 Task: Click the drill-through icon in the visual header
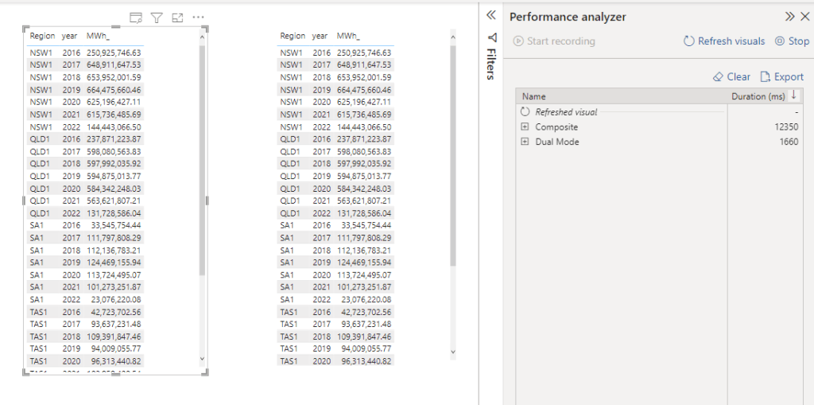coord(135,18)
